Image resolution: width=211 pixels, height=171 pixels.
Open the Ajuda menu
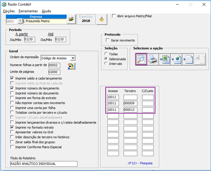46,11
